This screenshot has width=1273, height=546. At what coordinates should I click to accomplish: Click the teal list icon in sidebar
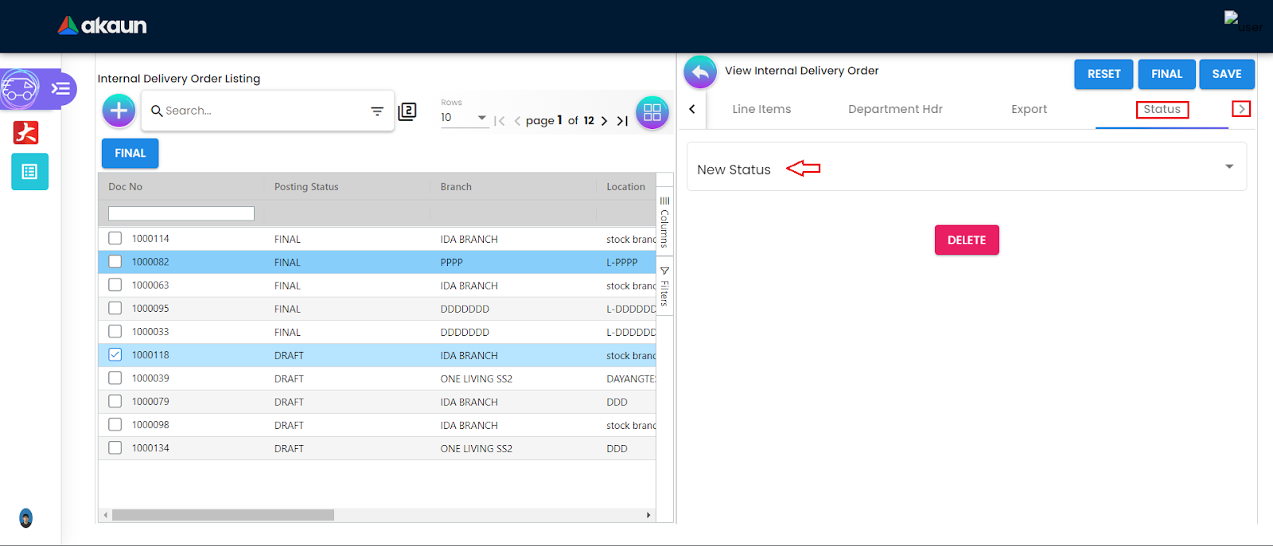30,172
